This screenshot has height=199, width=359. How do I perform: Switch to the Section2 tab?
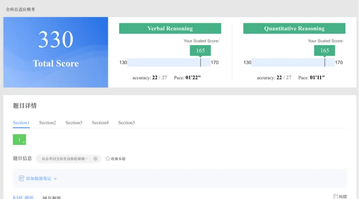tap(48, 123)
